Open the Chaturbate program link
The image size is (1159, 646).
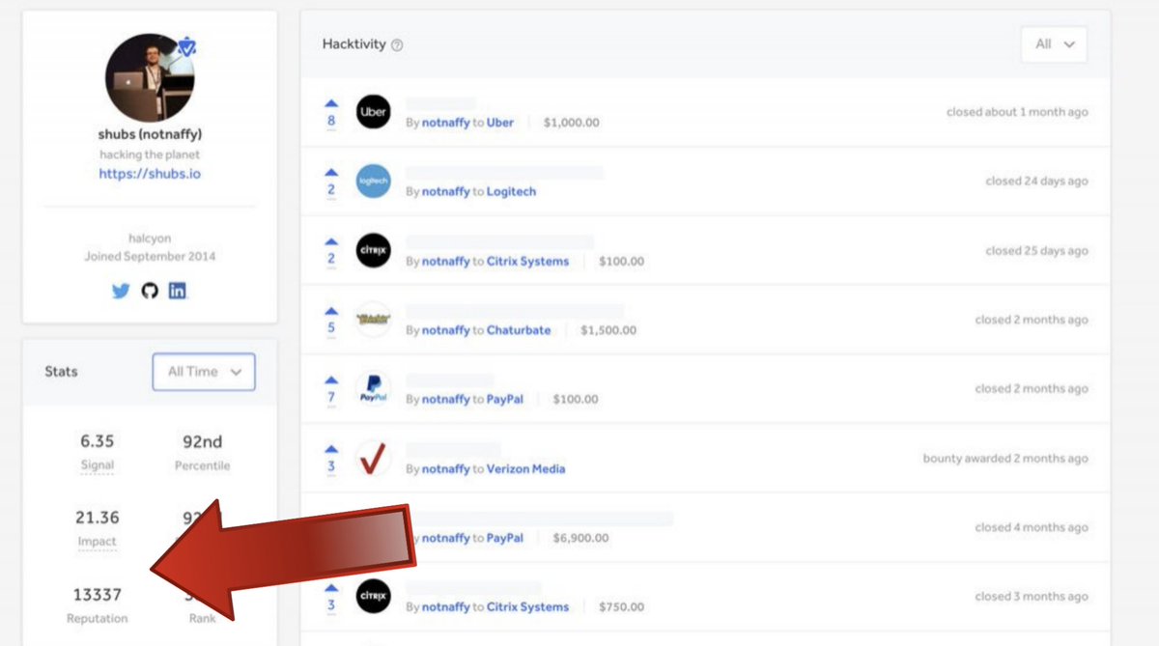pyautogui.click(x=519, y=330)
